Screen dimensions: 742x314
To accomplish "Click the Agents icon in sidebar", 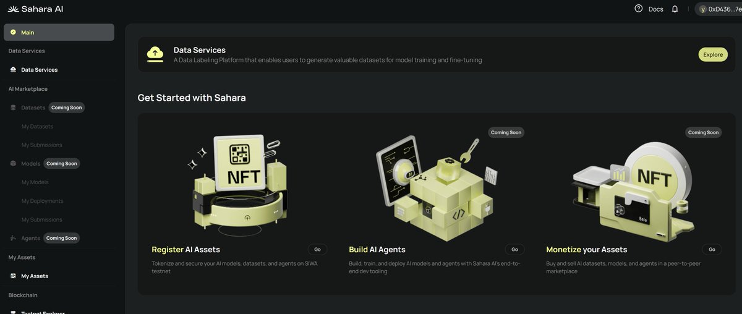I will coord(14,238).
